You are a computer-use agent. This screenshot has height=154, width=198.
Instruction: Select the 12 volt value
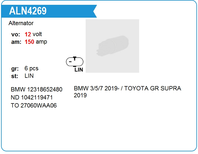(33, 34)
